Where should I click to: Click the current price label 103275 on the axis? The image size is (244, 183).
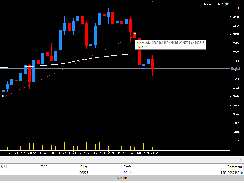[x=235, y=69]
